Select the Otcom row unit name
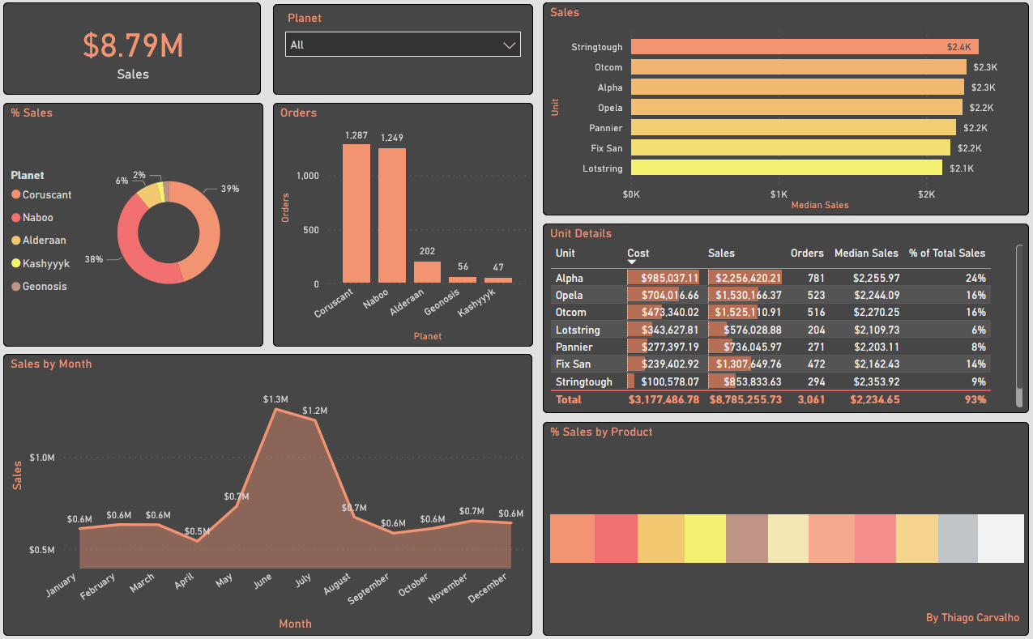 coord(570,313)
